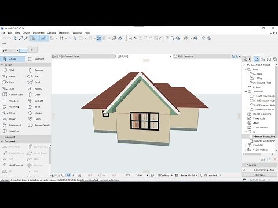Click the Inject Parameters syringe icon
This screenshot has width=278, height=208.
25,38
